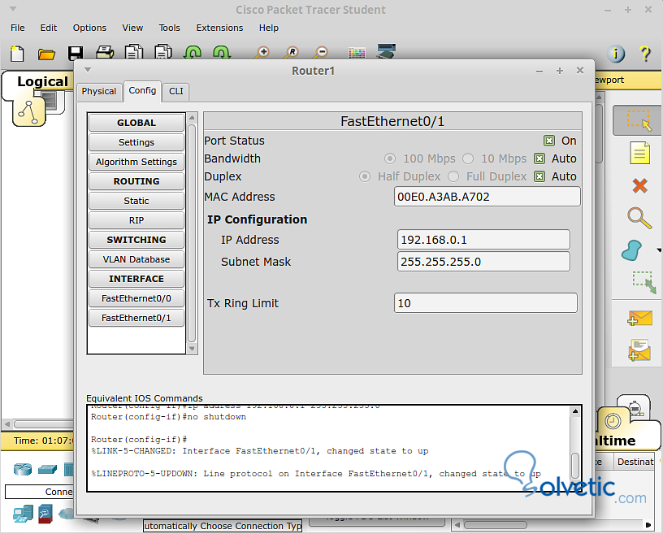Select 10 Mbps bandwidth radio button
663x534 pixels.
[468, 158]
